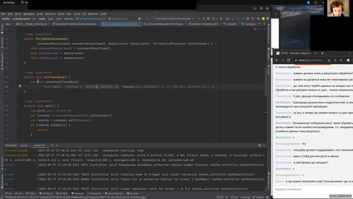Open the Build menu
Image resolution: width=353 pixels, height=199 pixels.
[x=61, y=14]
